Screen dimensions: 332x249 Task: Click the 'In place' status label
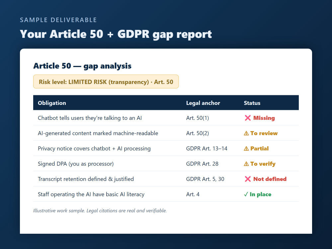pyautogui.click(x=260, y=194)
